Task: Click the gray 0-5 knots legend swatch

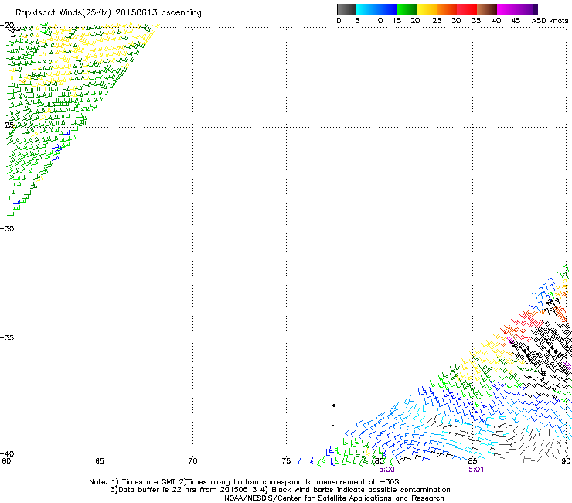Action: [346, 9]
